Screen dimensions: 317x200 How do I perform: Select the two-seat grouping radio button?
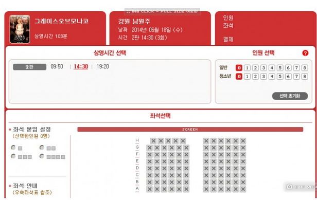(x=42, y=148)
